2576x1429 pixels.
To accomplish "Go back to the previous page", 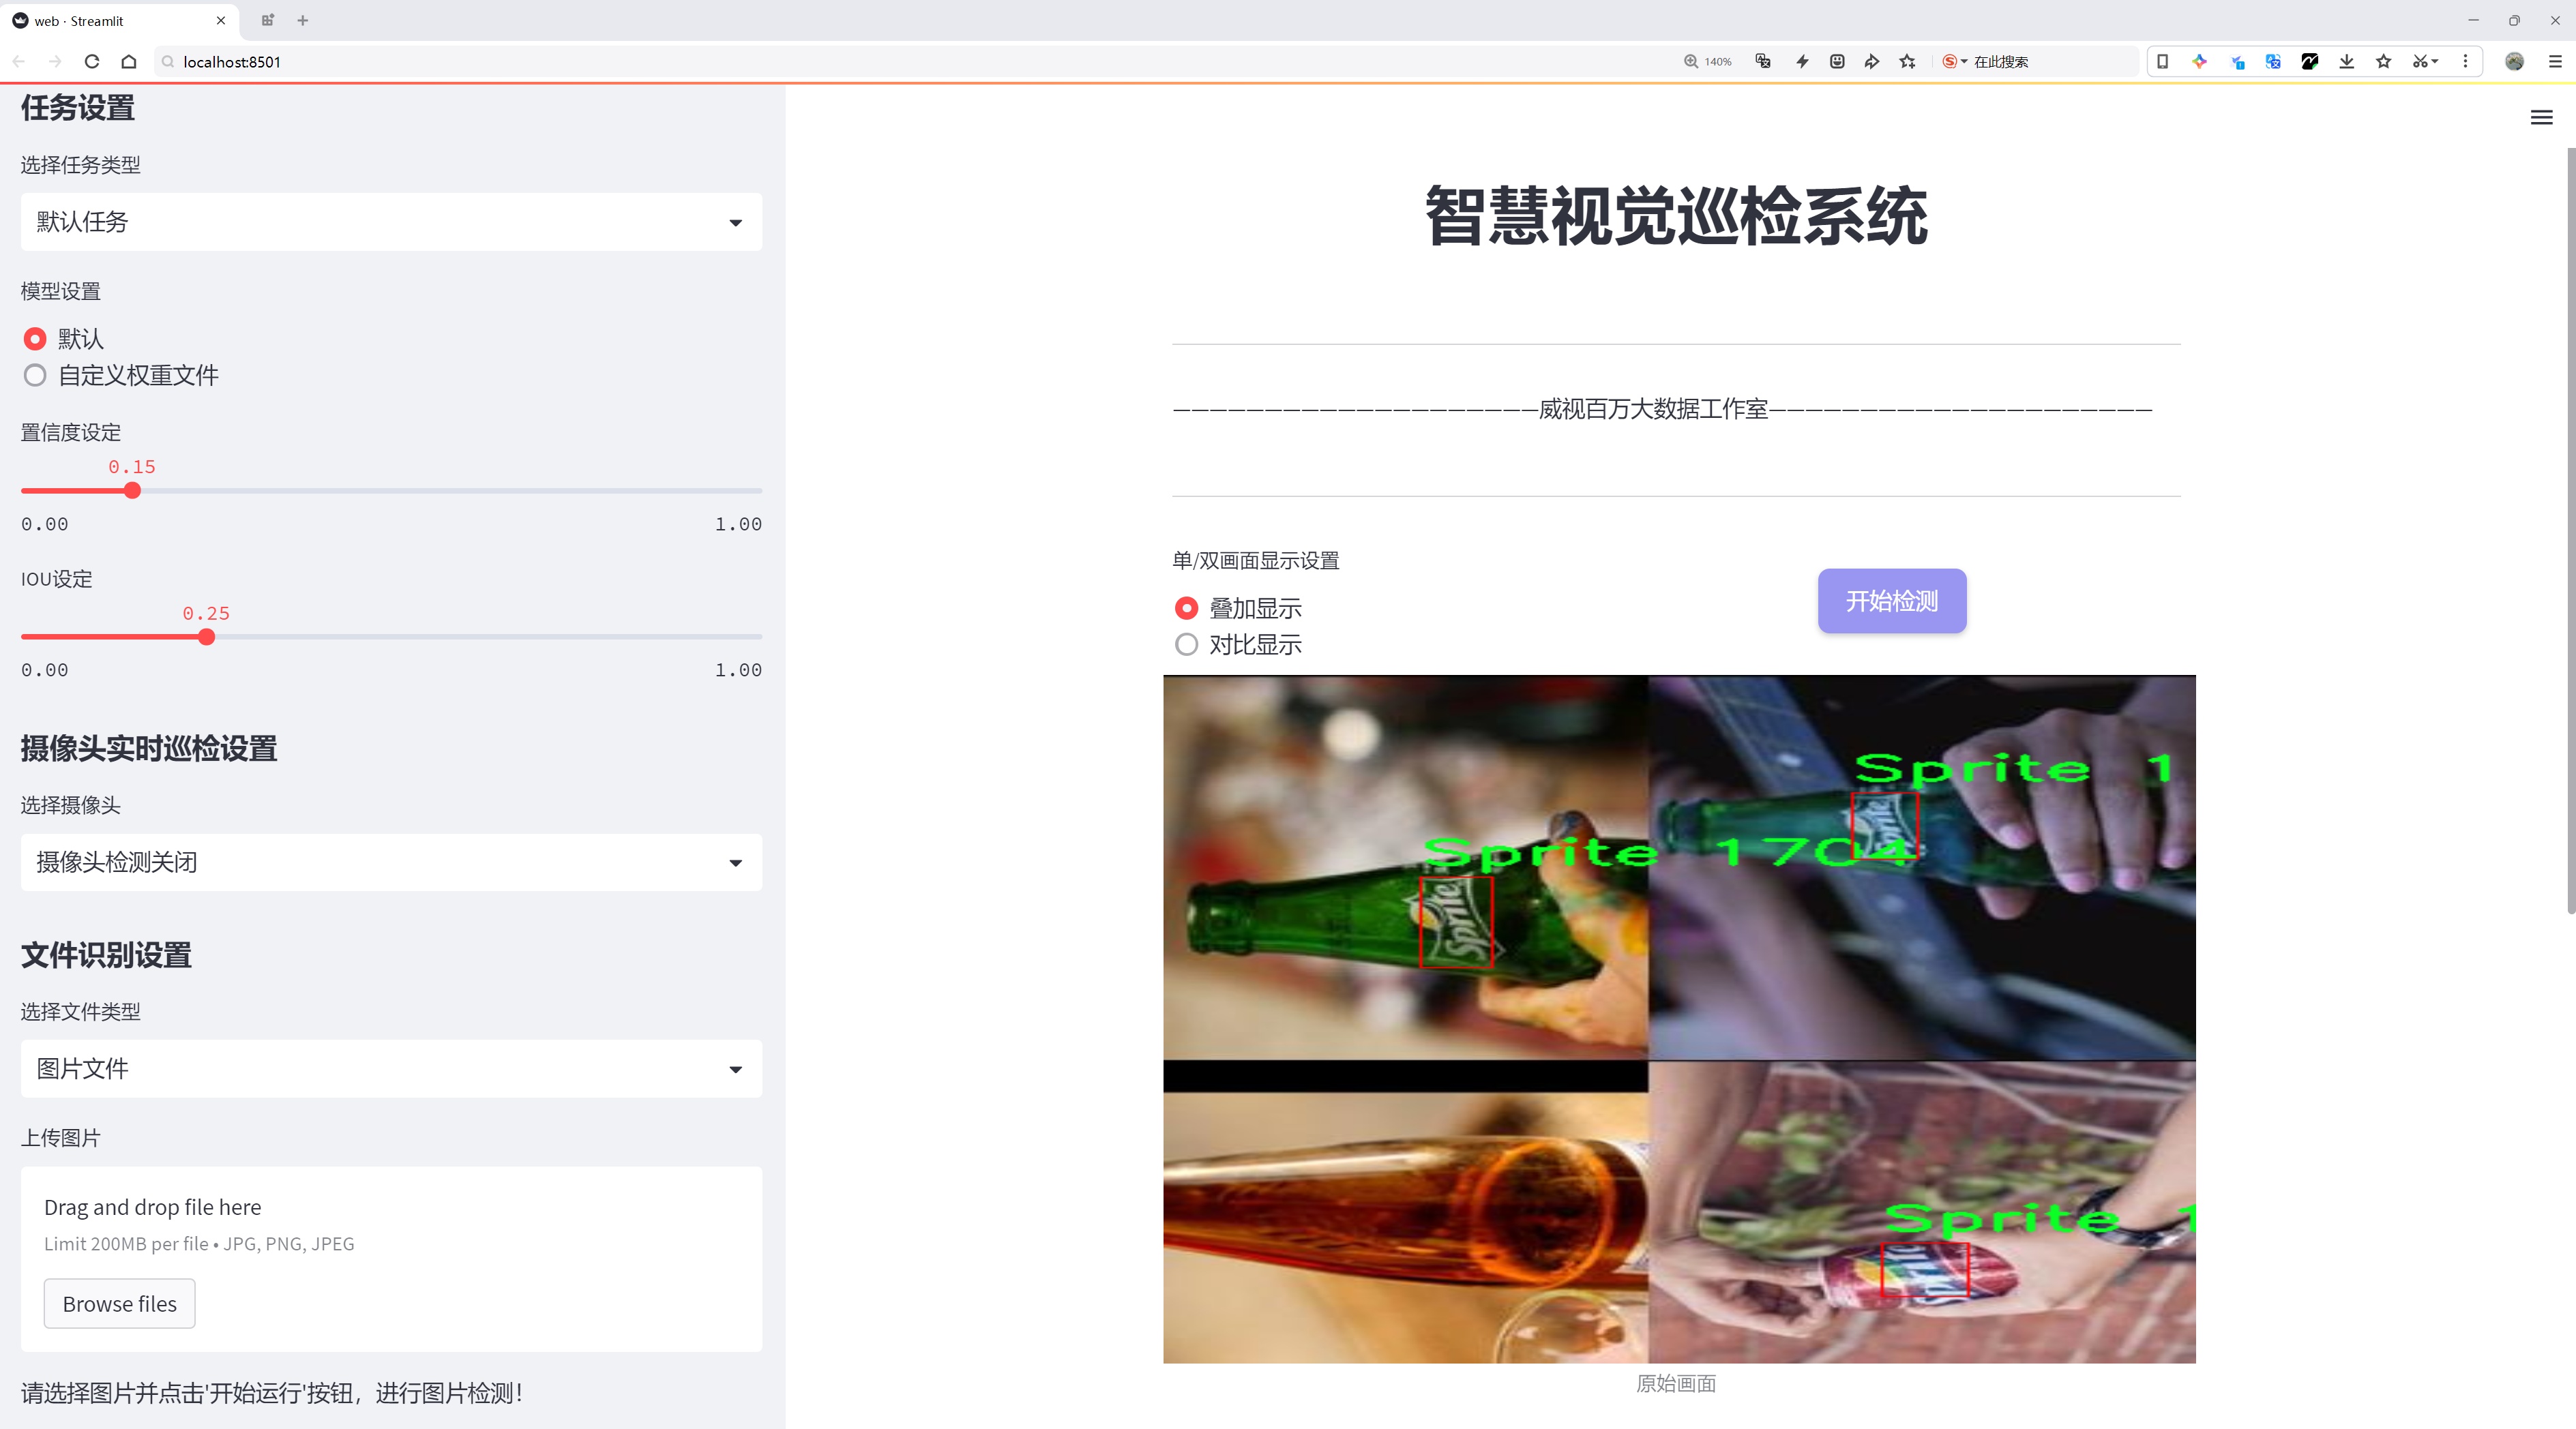I will pos(19,61).
